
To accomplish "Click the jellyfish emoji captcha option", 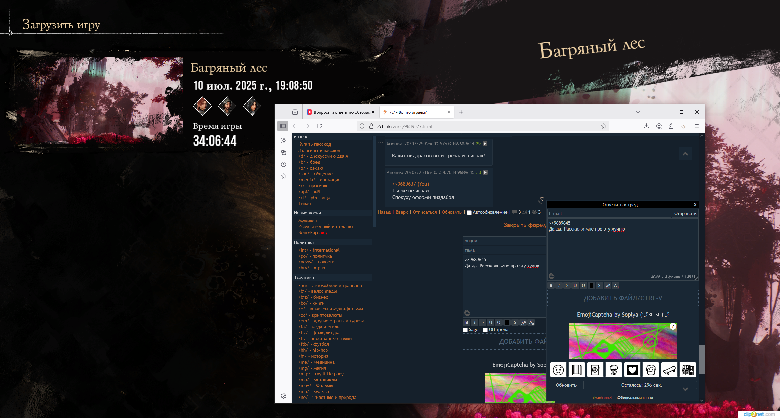I will [614, 370].
